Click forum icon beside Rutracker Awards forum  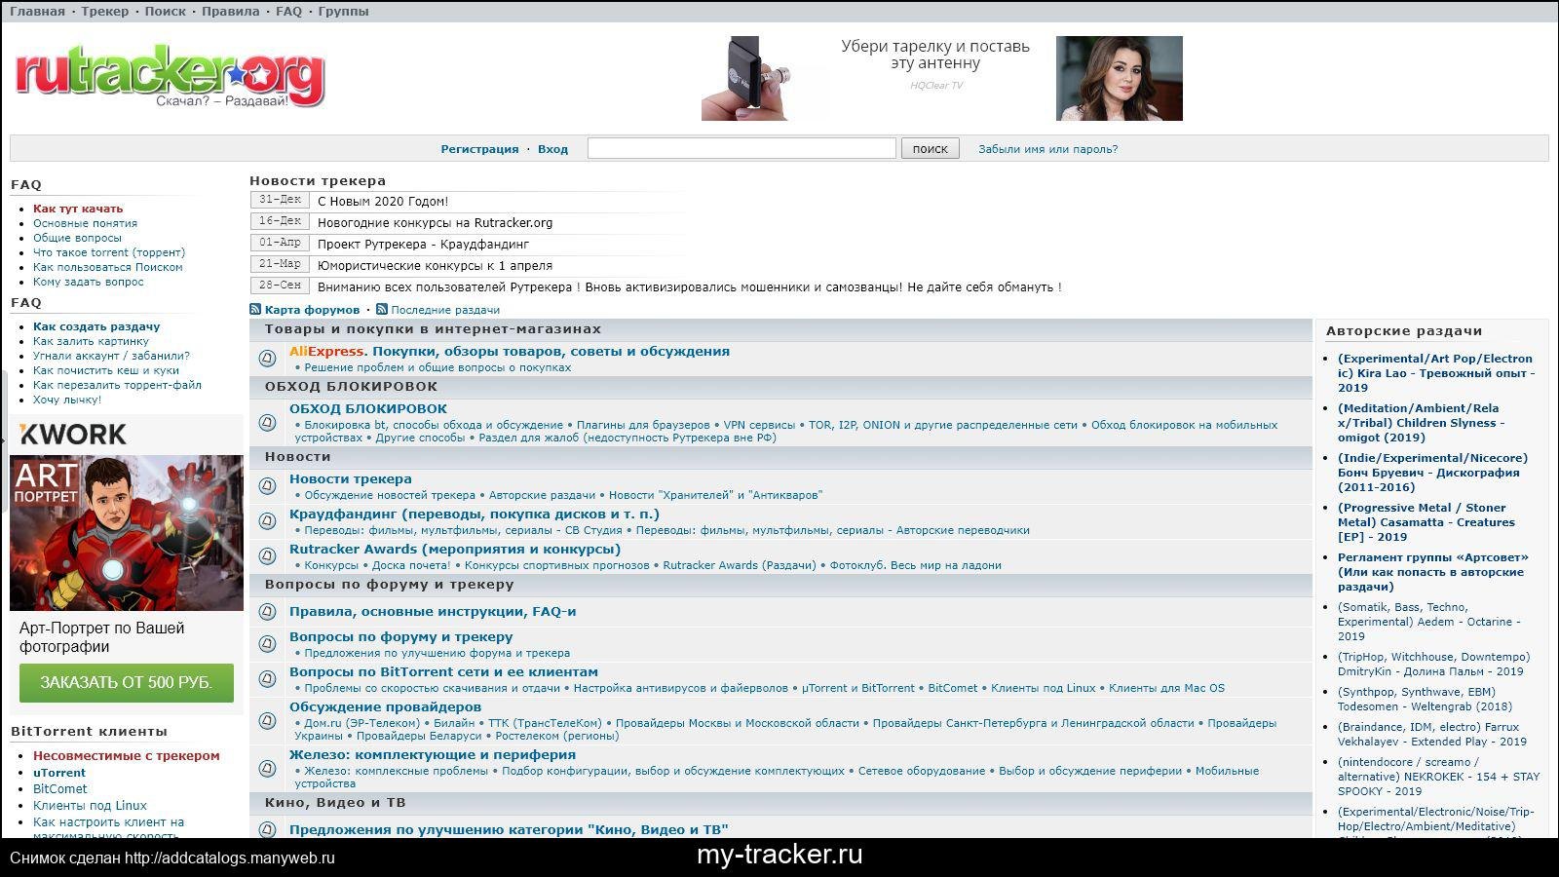click(x=268, y=556)
